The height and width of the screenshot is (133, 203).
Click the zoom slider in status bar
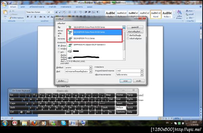191,118
